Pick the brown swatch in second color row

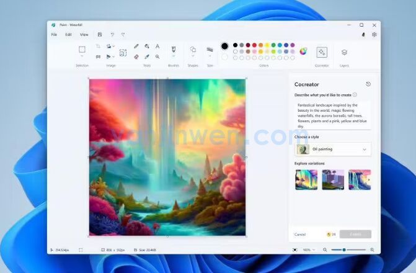(x=248, y=51)
